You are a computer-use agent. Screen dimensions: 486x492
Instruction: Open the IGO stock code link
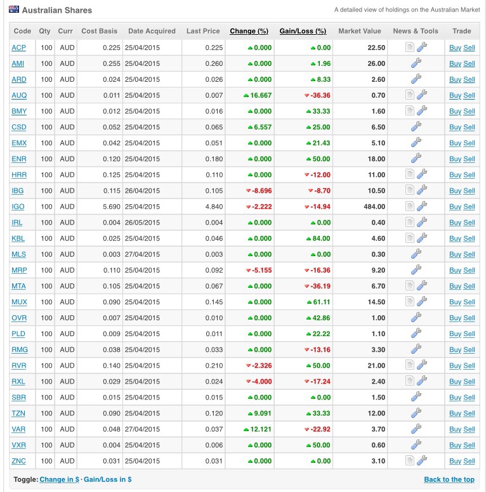click(x=18, y=207)
